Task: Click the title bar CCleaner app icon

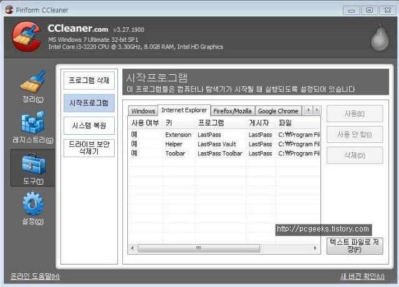Action: point(9,10)
